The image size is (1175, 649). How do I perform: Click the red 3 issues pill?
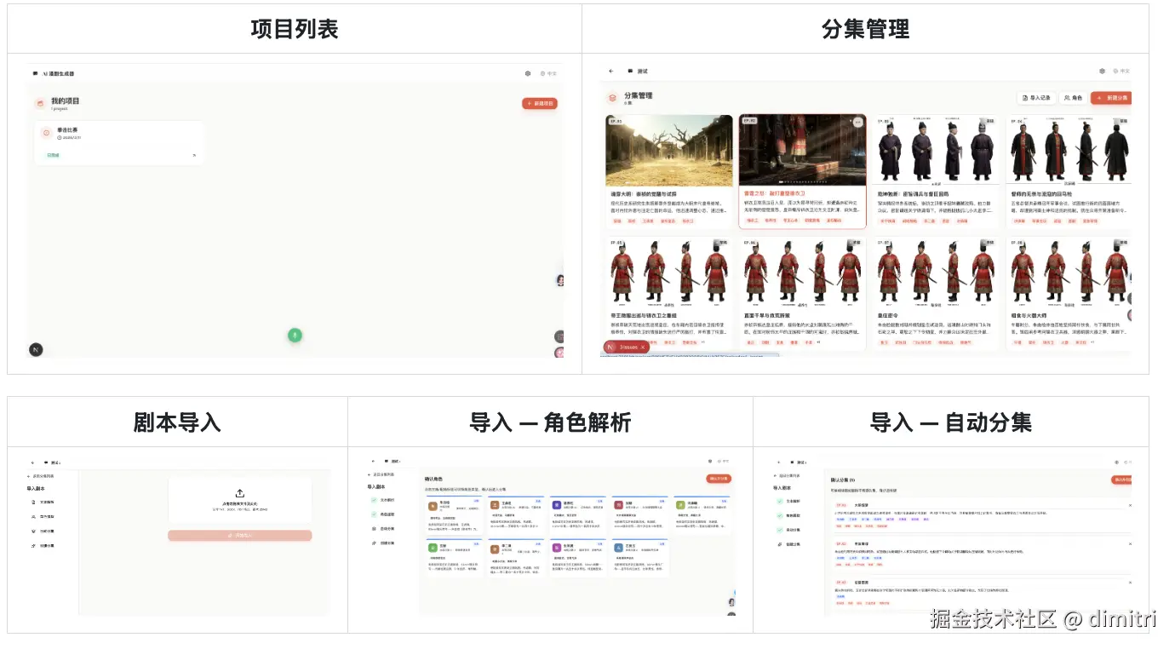(x=626, y=347)
